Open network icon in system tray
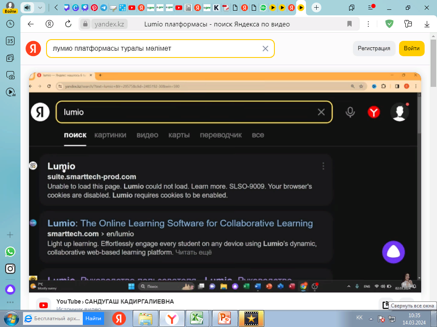The height and width of the screenshot is (327, 437). click(392, 319)
